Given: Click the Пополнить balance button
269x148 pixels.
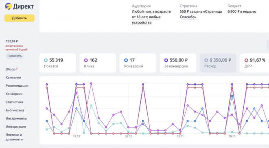Looking at the screenshot, I should click(15, 56).
